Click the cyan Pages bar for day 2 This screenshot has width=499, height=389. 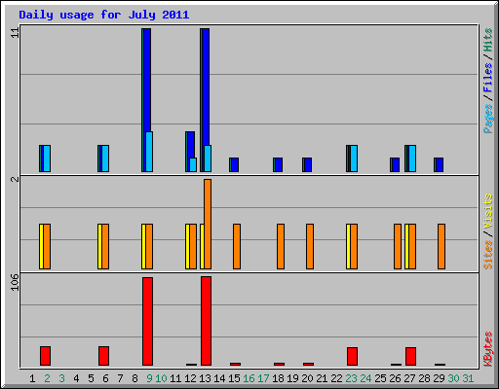pyautogui.click(x=47, y=159)
